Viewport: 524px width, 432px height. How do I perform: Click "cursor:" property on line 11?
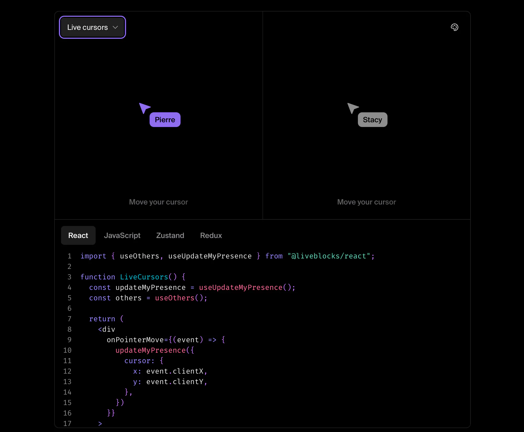(139, 361)
